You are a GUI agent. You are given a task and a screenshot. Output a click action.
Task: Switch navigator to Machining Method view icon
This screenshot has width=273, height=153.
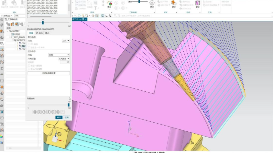point(21,24)
